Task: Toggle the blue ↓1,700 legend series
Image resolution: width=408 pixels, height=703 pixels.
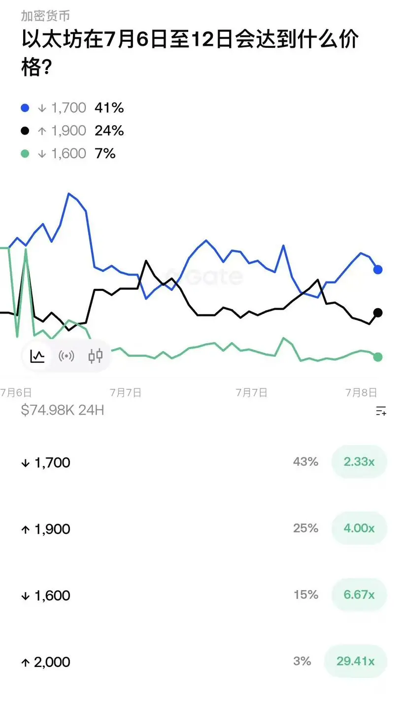Action: click(x=72, y=107)
